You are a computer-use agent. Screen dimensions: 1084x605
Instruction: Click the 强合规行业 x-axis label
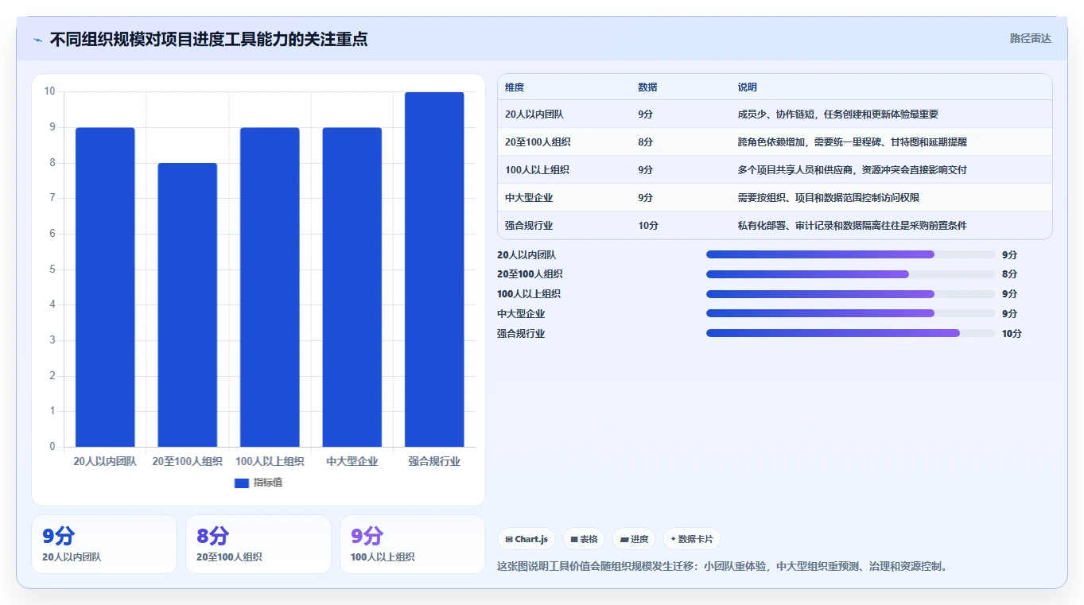[434, 462]
